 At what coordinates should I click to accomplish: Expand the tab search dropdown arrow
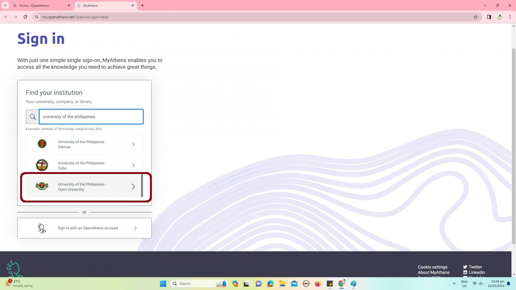[x=5, y=6]
